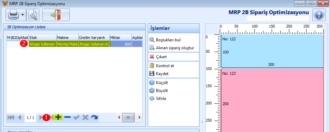Click Kaydet to save
This screenshot has width=330, height=132.
(159, 74)
